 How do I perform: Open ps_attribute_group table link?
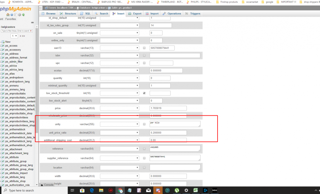tap(16, 161)
